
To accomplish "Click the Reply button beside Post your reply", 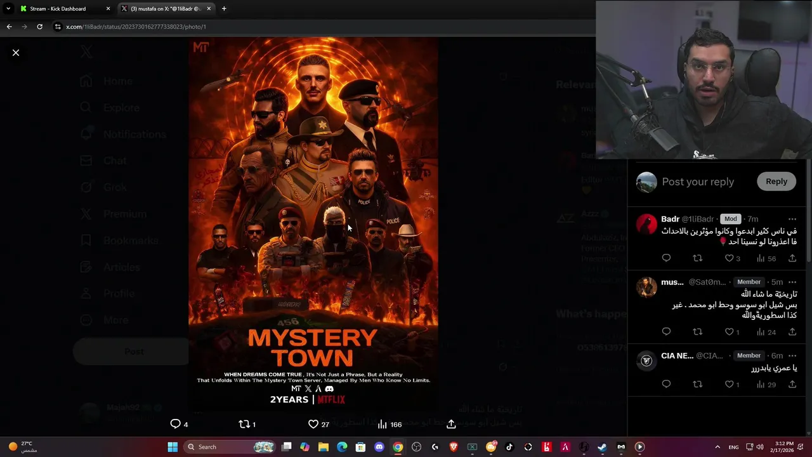I will 776,182.
